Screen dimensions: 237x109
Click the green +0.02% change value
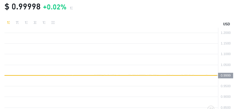coord(55,7)
